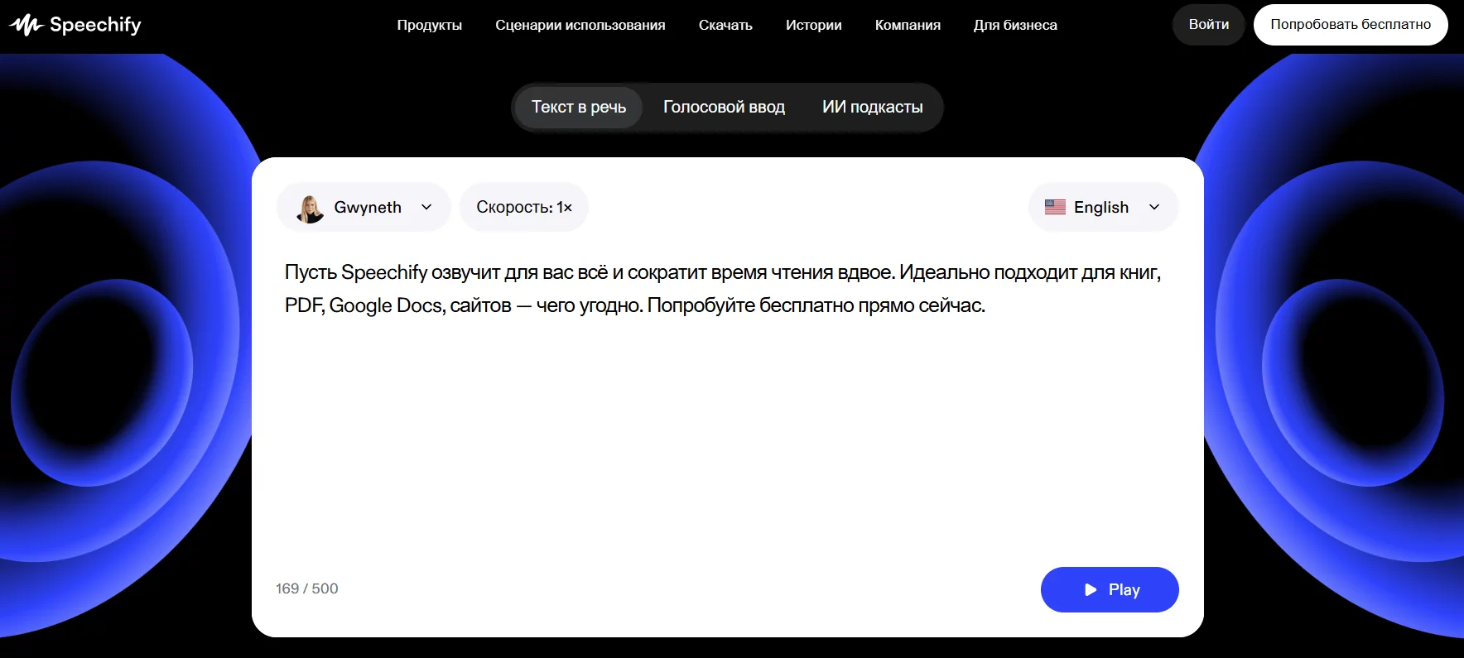
Task: Open the Компания menu
Action: coord(908,25)
